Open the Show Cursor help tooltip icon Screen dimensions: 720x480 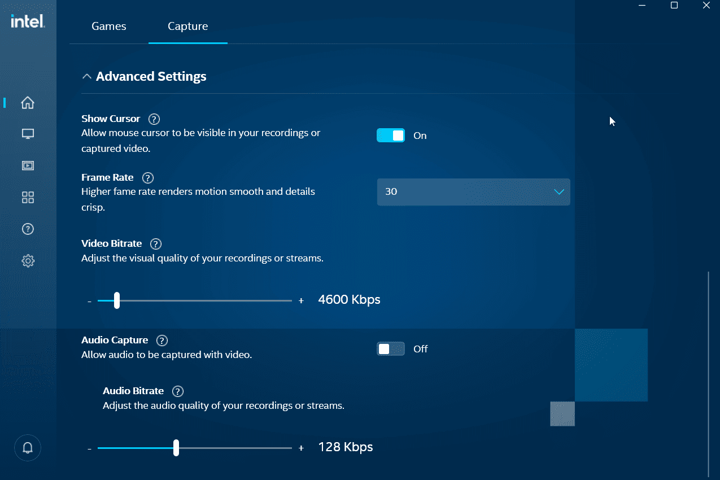154,119
